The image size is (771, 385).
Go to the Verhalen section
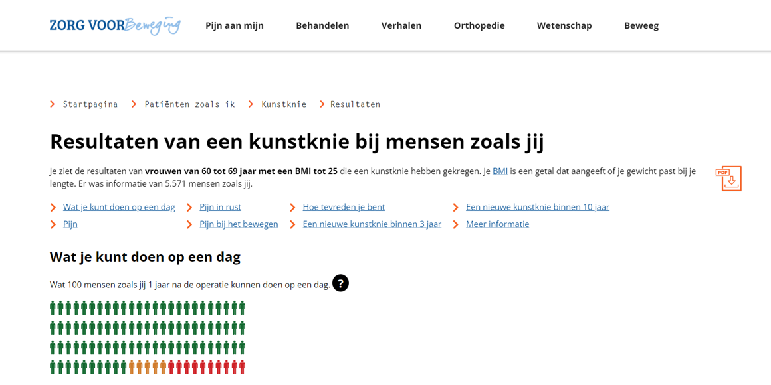[401, 25]
